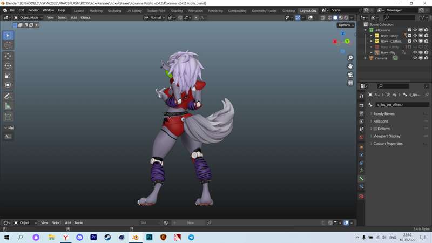Viewport: 432px width, 243px height.
Task: Open the outliner filter dropdown
Action: [x=424, y=18]
